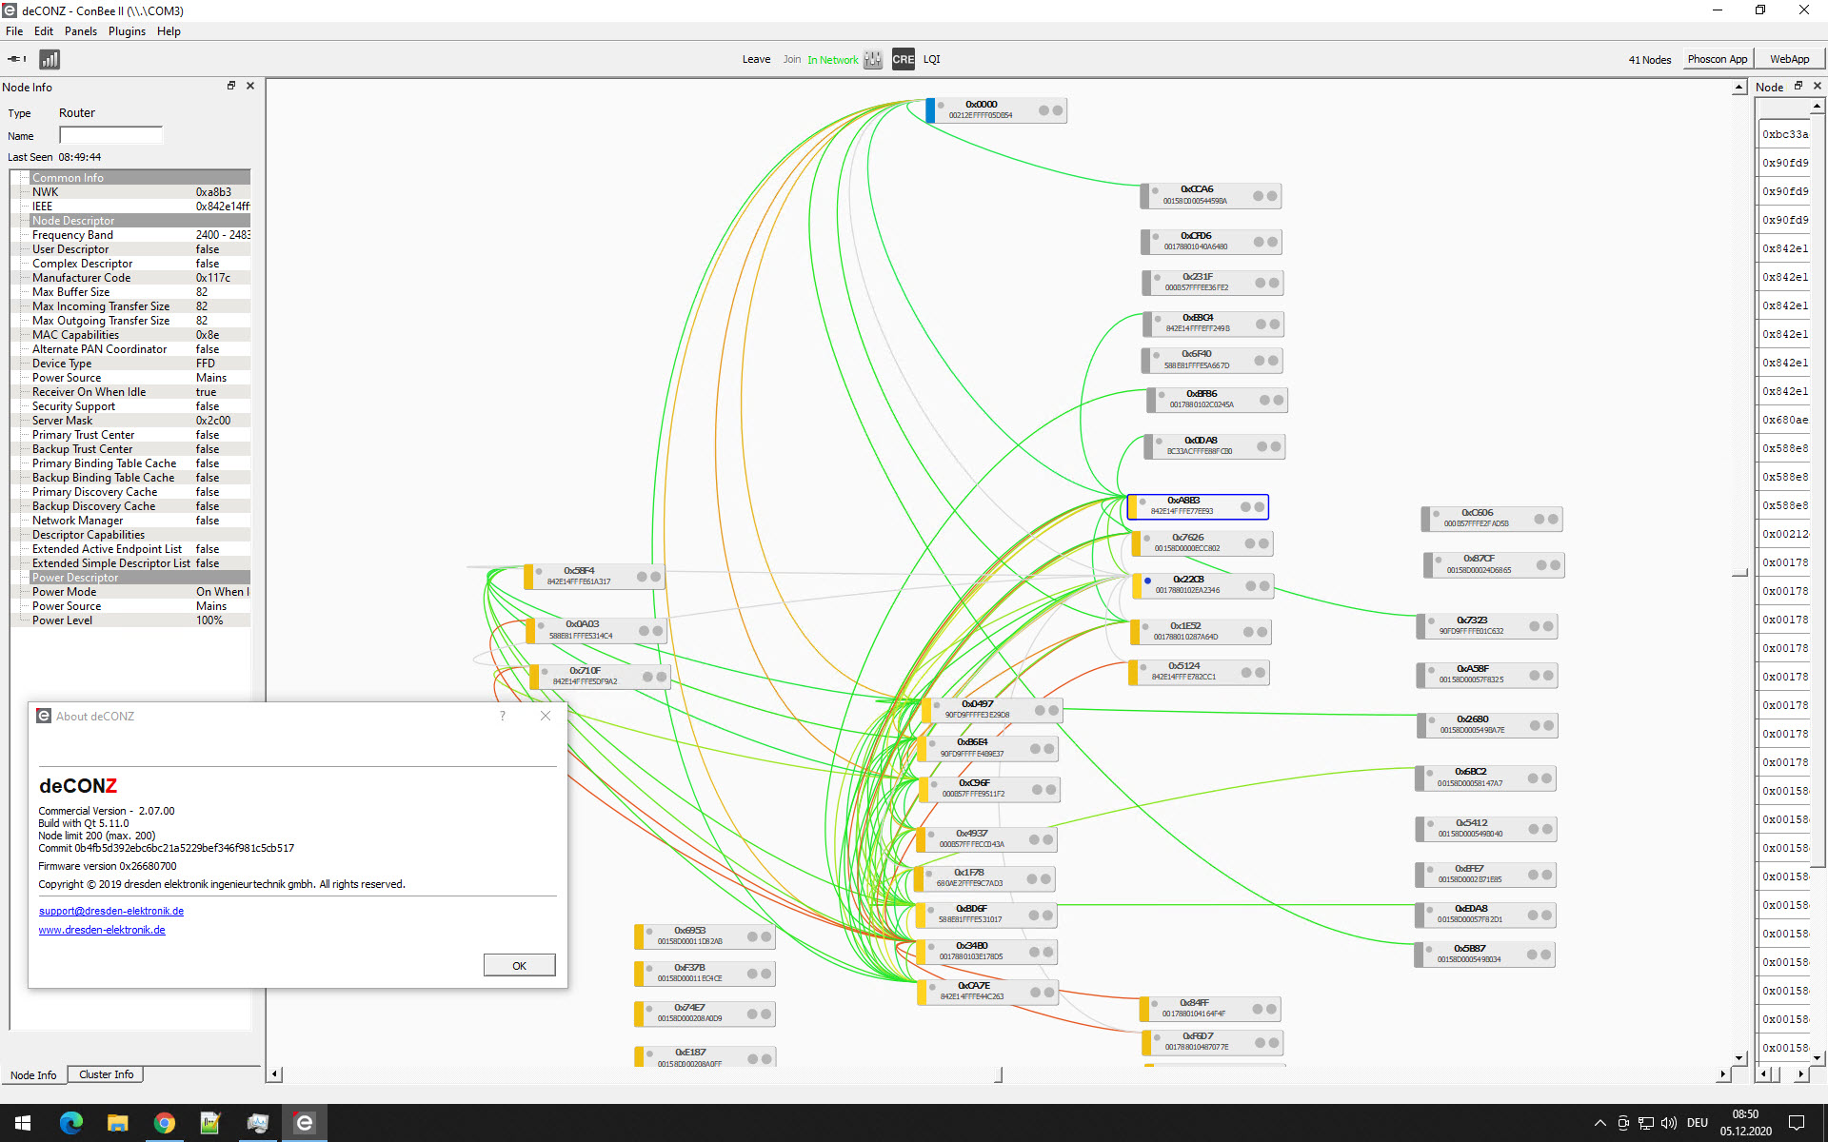The width and height of the screenshot is (1828, 1142).
Task: Float the Node Info panel
Action: pos(230,86)
